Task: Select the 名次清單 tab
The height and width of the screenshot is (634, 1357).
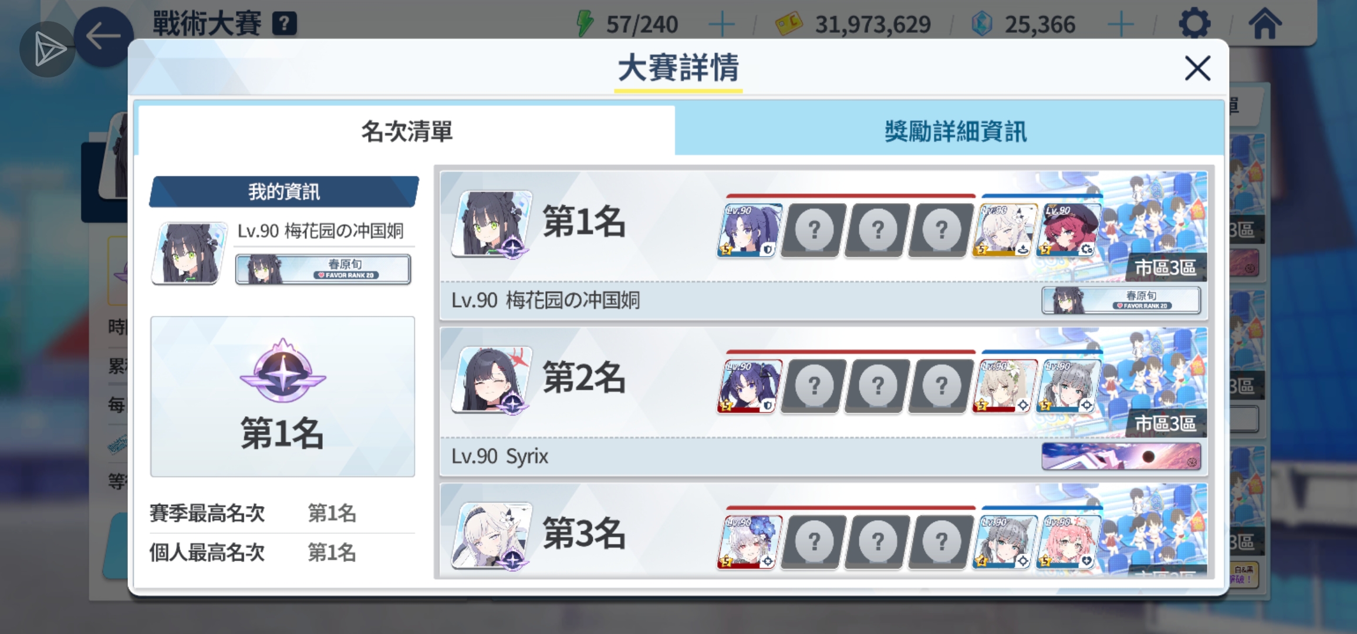Action: point(407,131)
